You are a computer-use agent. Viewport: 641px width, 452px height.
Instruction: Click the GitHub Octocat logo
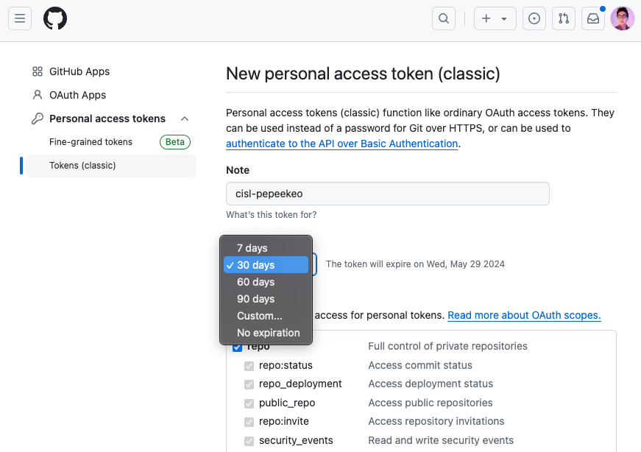click(55, 19)
